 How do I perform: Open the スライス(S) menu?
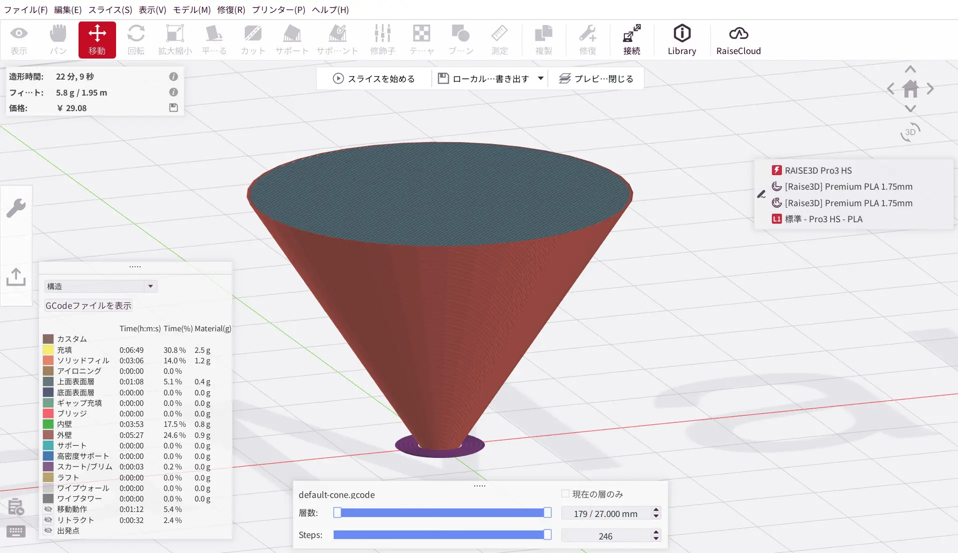point(110,10)
